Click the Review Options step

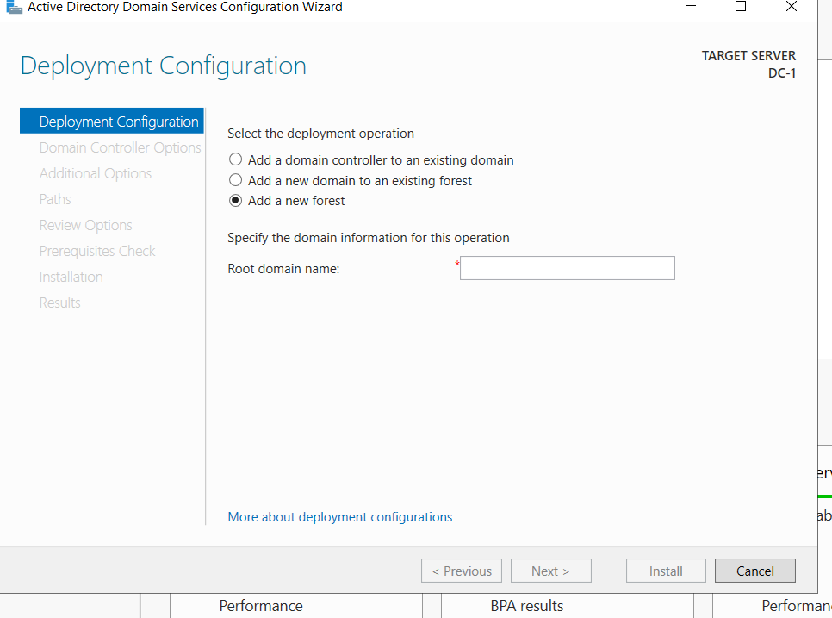click(85, 225)
